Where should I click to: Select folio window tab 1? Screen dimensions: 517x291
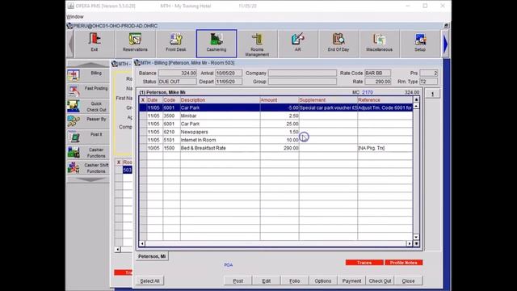click(x=432, y=94)
